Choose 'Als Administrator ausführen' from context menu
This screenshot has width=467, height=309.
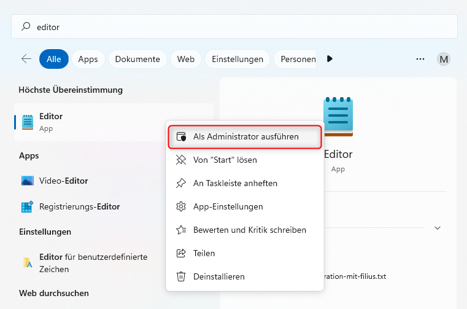(245, 136)
